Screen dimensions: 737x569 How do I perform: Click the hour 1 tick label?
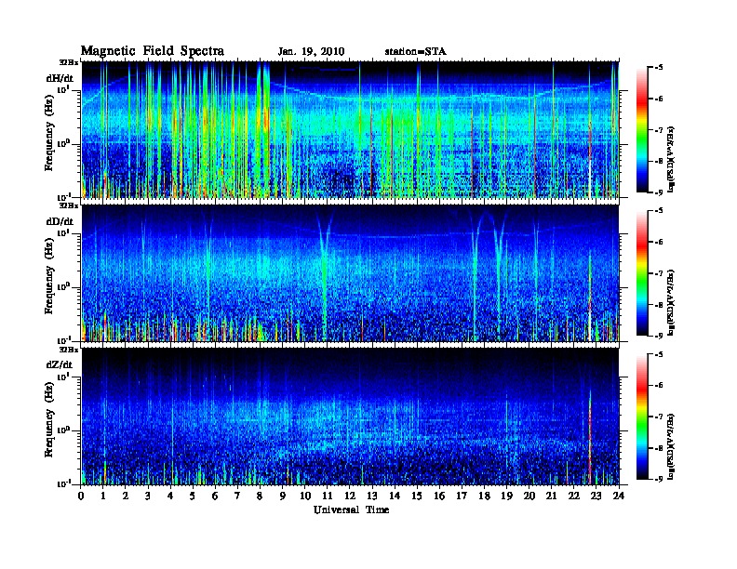point(103,496)
